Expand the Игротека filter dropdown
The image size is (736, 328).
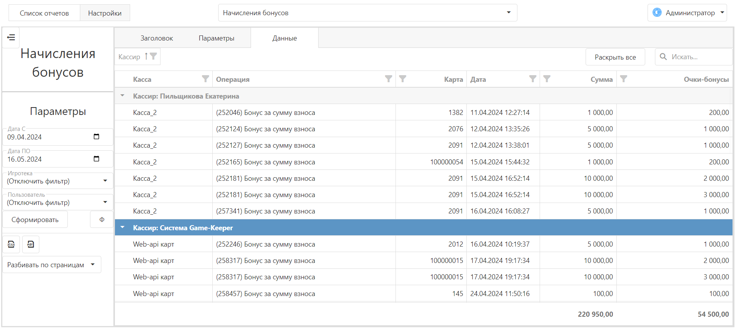tap(105, 181)
